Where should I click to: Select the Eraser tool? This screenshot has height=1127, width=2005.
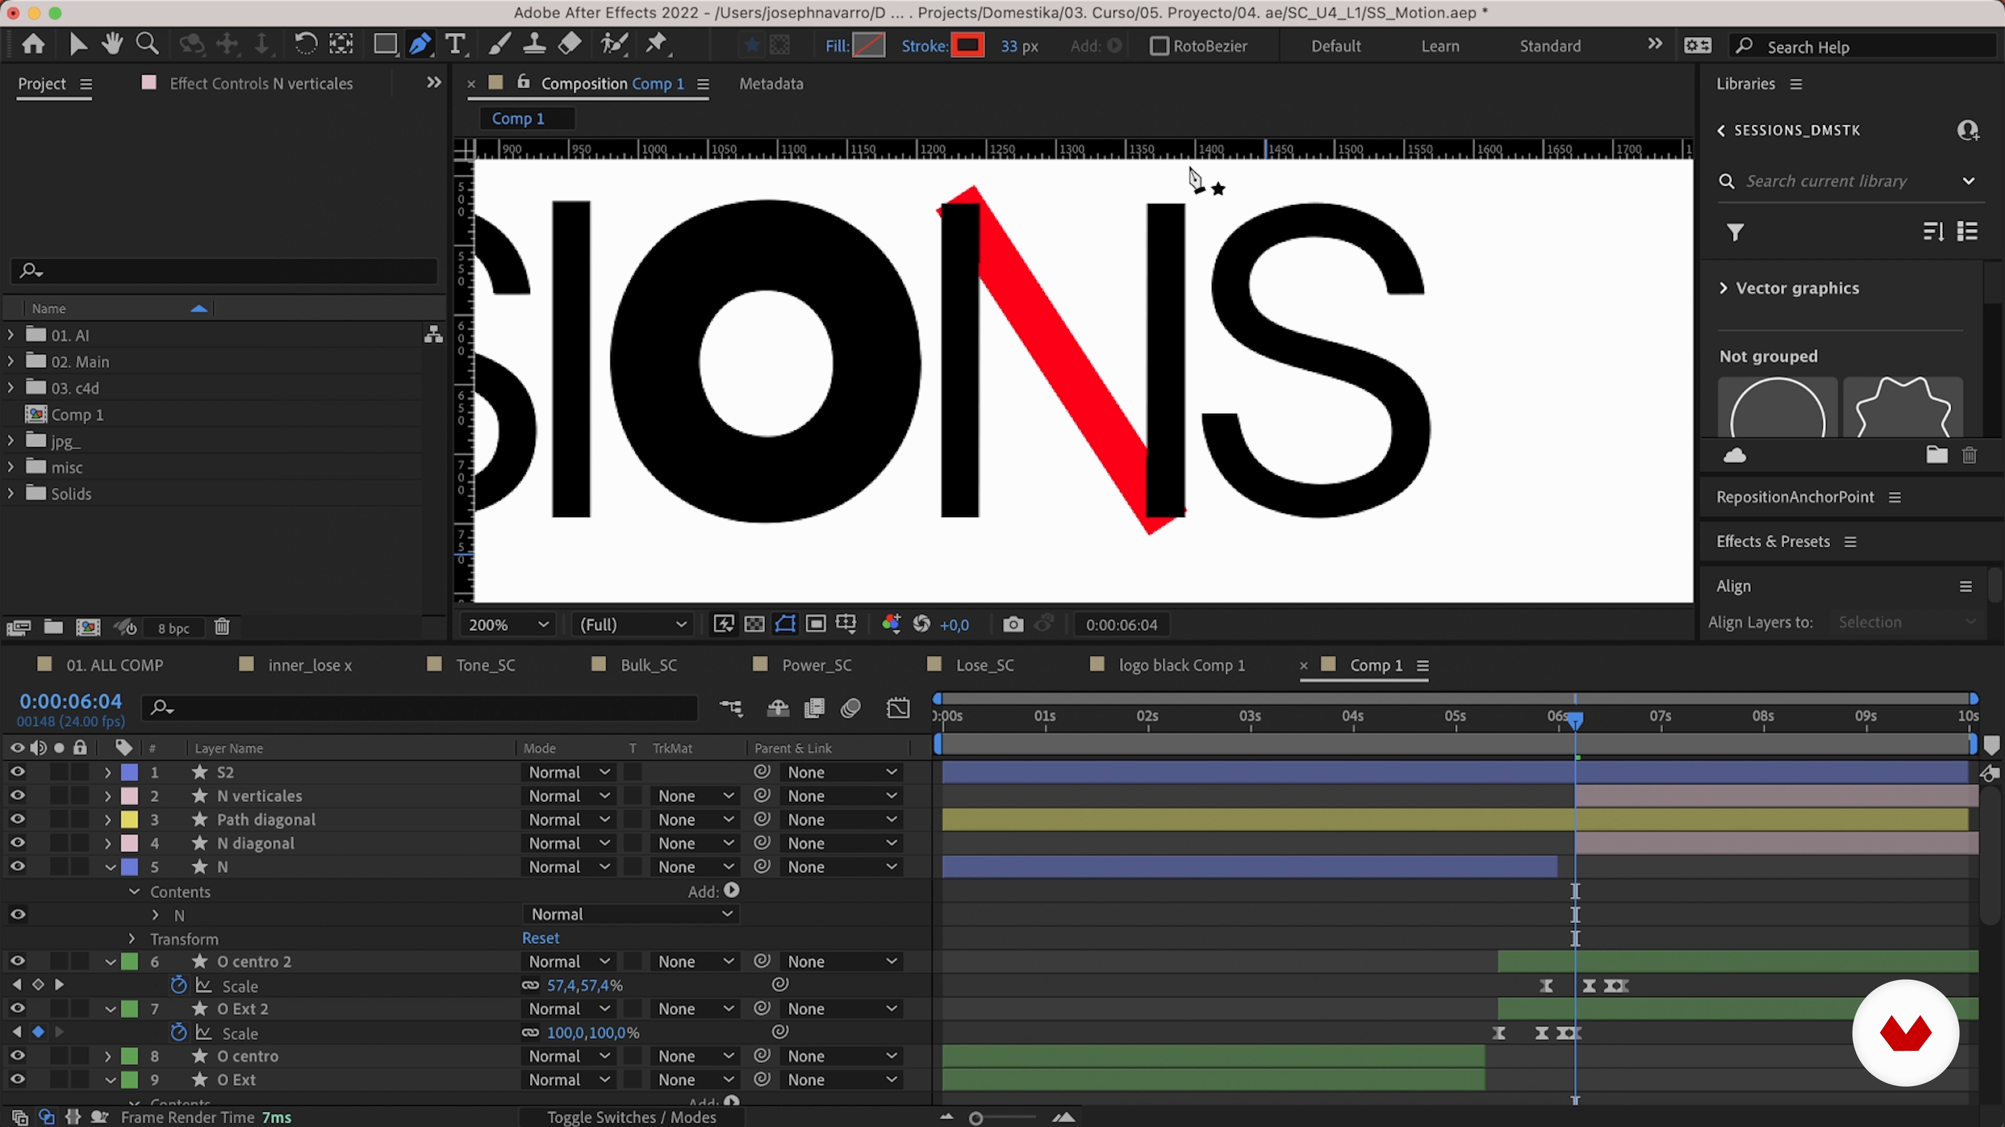click(x=570, y=44)
